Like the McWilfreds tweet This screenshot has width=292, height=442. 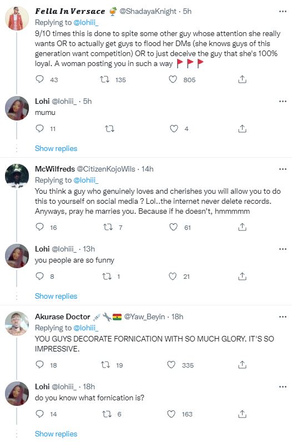click(x=173, y=227)
